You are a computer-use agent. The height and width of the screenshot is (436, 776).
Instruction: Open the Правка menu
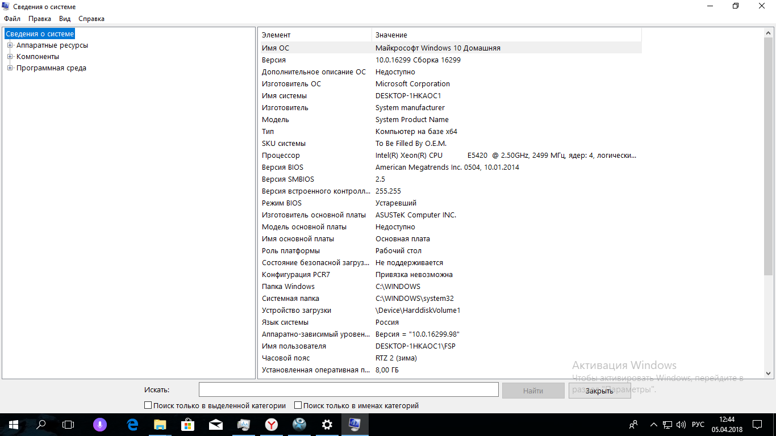click(x=40, y=19)
